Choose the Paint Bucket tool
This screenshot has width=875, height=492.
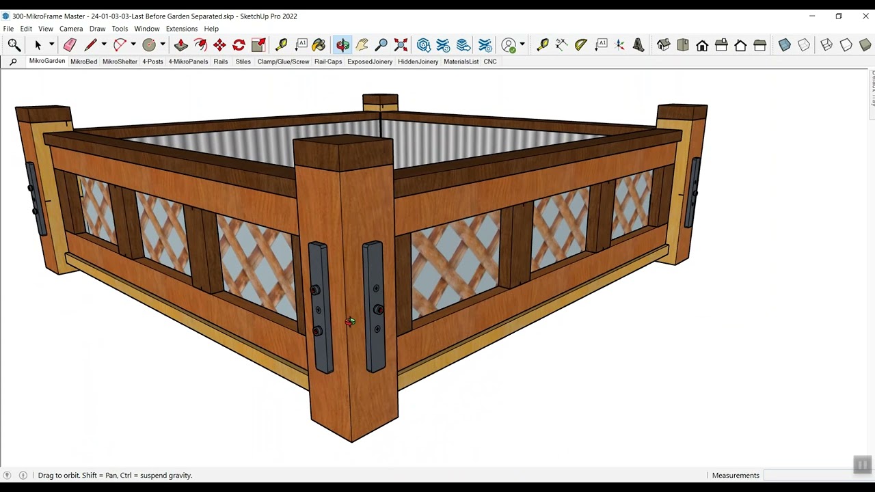[319, 45]
